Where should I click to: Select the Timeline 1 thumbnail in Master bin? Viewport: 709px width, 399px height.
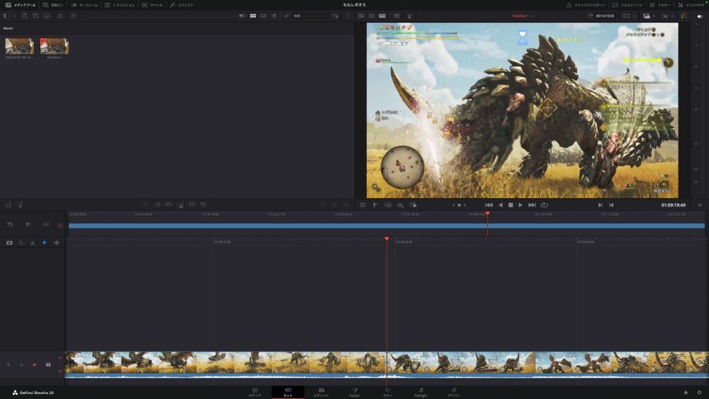(54, 46)
